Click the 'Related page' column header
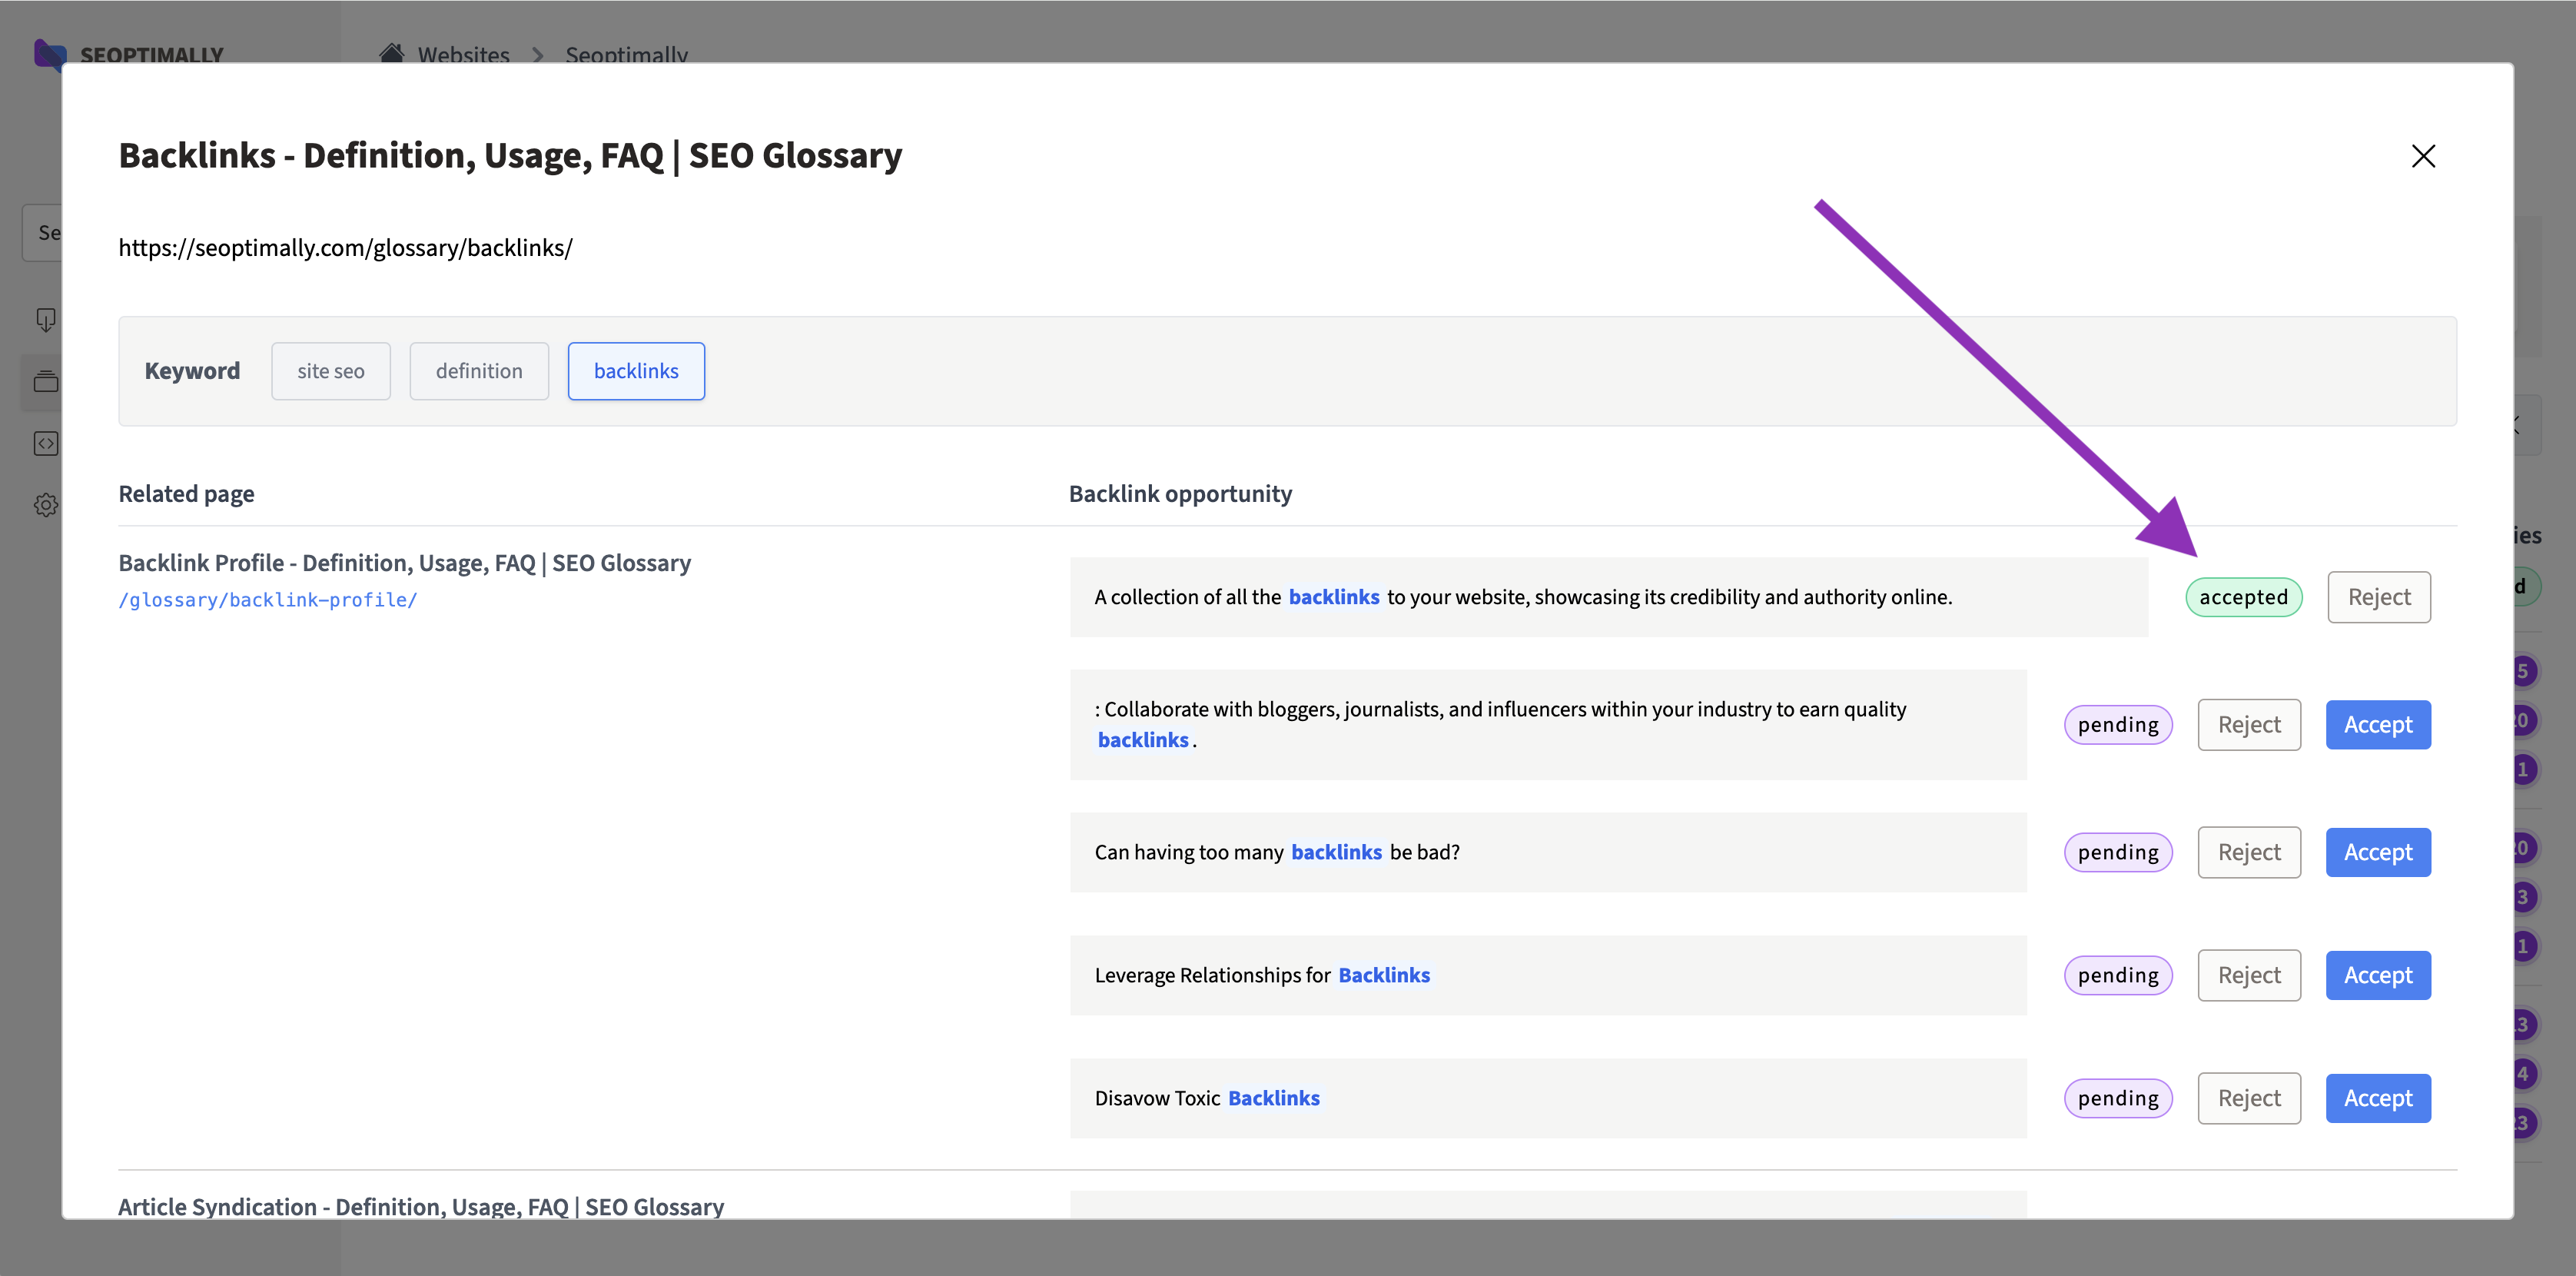The height and width of the screenshot is (1276, 2576). 186,494
